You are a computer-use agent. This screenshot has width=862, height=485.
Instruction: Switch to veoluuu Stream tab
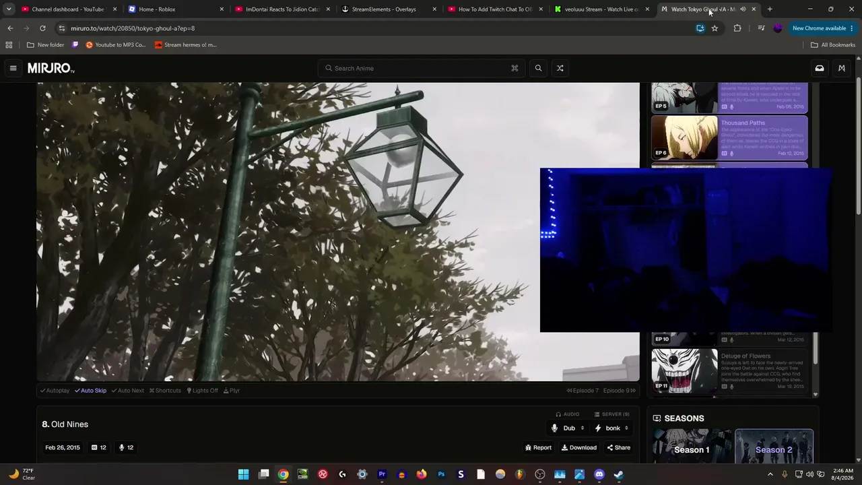(601, 9)
